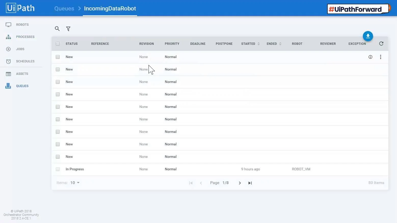Check the ninth New row checkbox
The width and height of the screenshot is (397, 223).
(58, 157)
